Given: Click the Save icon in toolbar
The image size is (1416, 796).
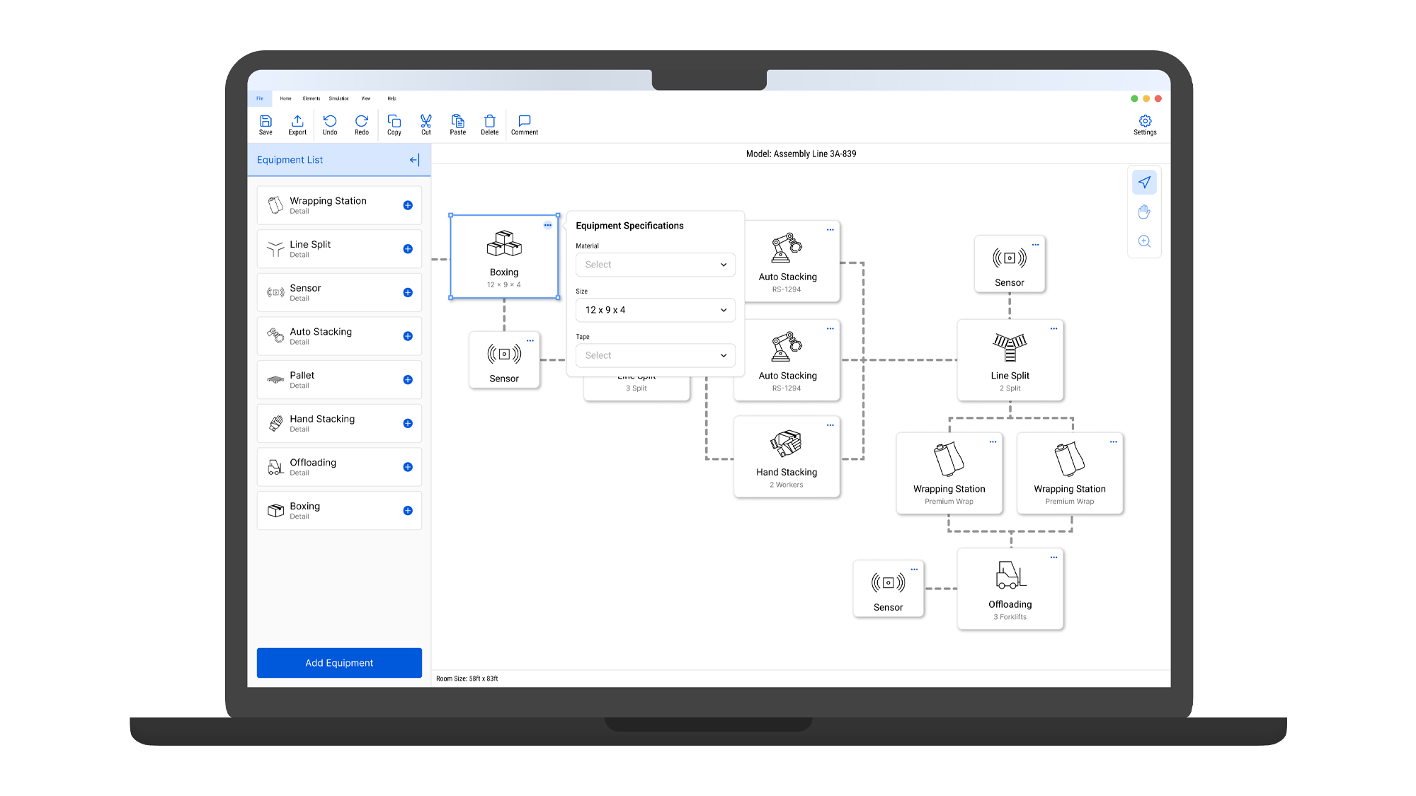Looking at the screenshot, I should 265,125.
